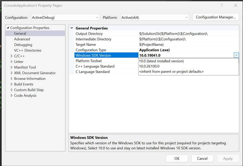Select the Advanced tree item
243x166 pixels.
coord(22,39)
